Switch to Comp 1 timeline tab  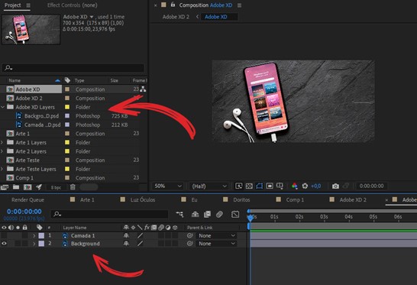[295, 199]
